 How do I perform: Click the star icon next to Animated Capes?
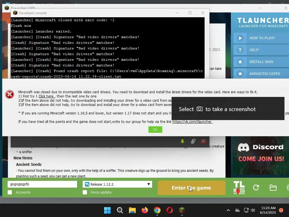tap(240, 73)
